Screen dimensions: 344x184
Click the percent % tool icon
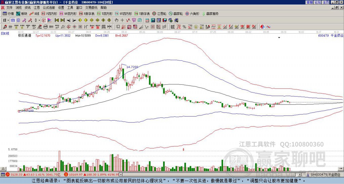click(x=184, y=27)
